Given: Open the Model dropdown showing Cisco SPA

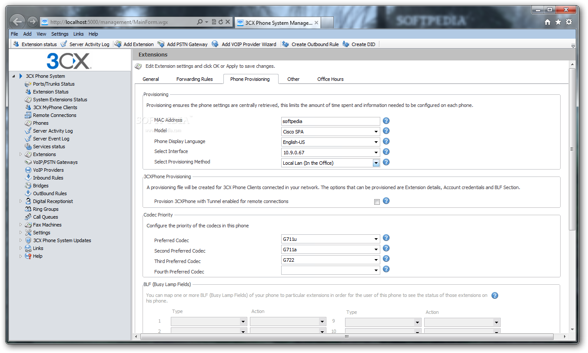Looking at the screenshot, I should click(331, 132).
